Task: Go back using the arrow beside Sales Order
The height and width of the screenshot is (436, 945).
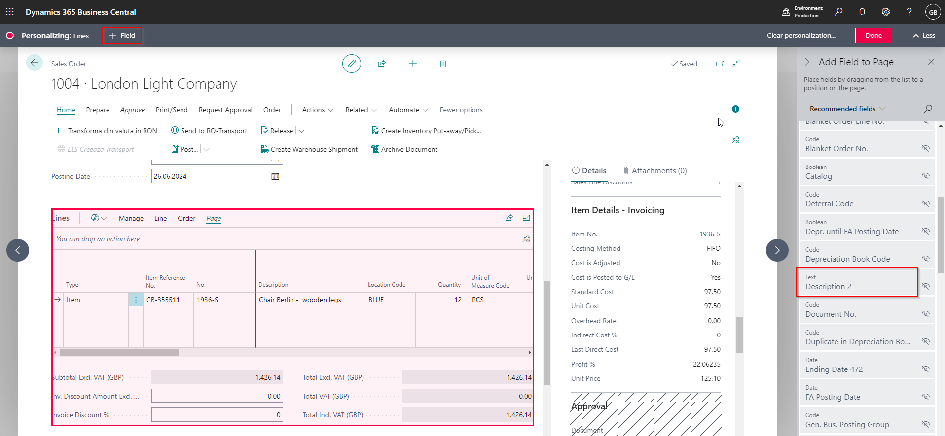Action: pos(34,63)
